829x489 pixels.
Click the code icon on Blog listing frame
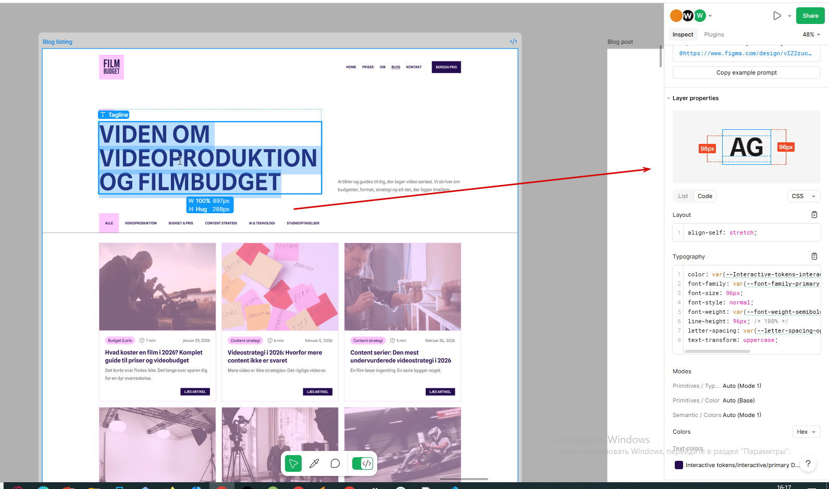[513, 42]
